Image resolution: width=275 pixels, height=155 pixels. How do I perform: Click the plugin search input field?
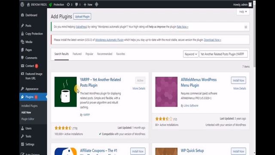223,54
